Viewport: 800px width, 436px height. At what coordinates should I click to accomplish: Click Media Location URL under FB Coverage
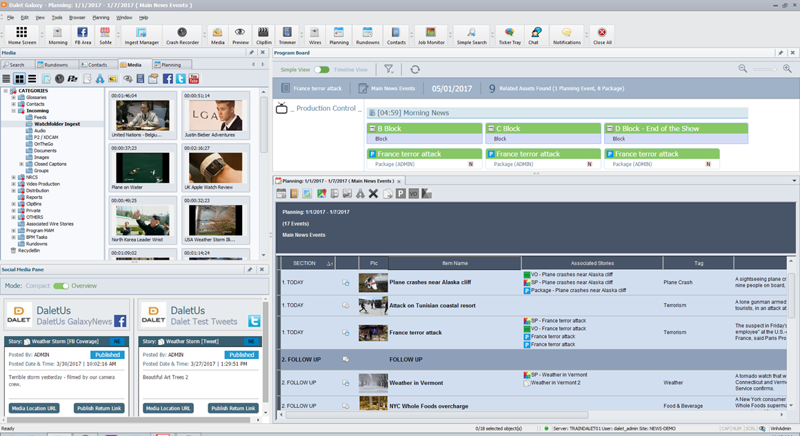[x=34, y=408]
